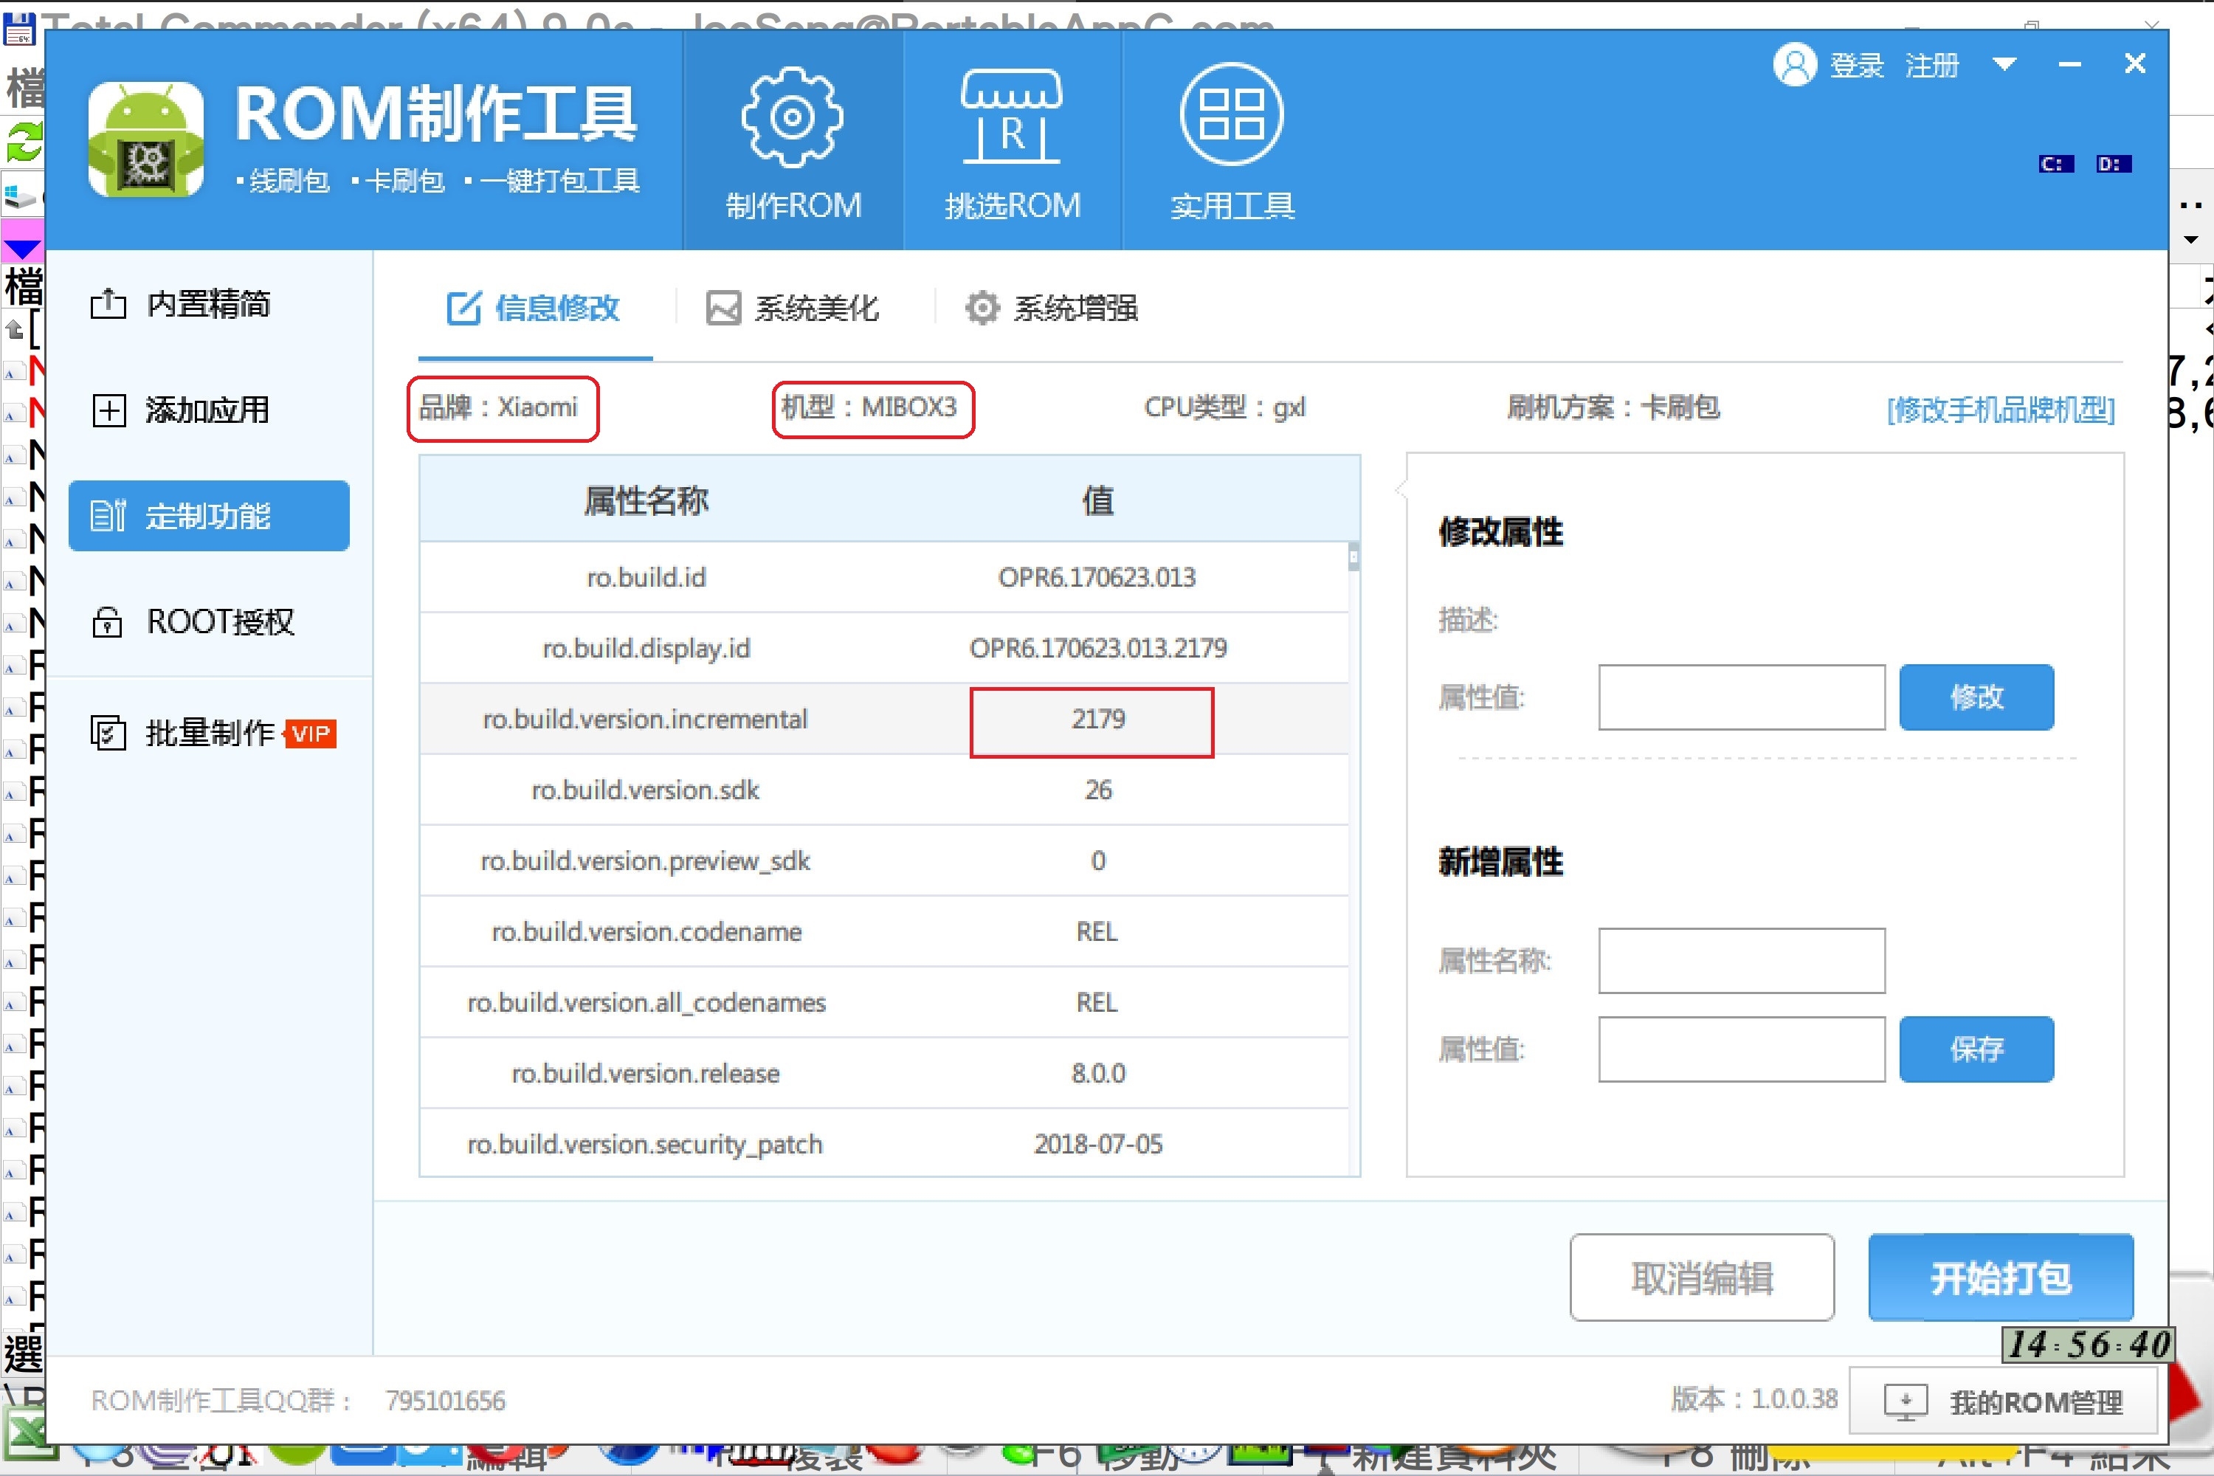Click the 登录 login link
The height and width of the screenshot is (1476, 2214).
(1856, 65)
